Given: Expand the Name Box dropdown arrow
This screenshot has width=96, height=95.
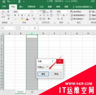Looking at the screenshot, I should tap(15, 28).
